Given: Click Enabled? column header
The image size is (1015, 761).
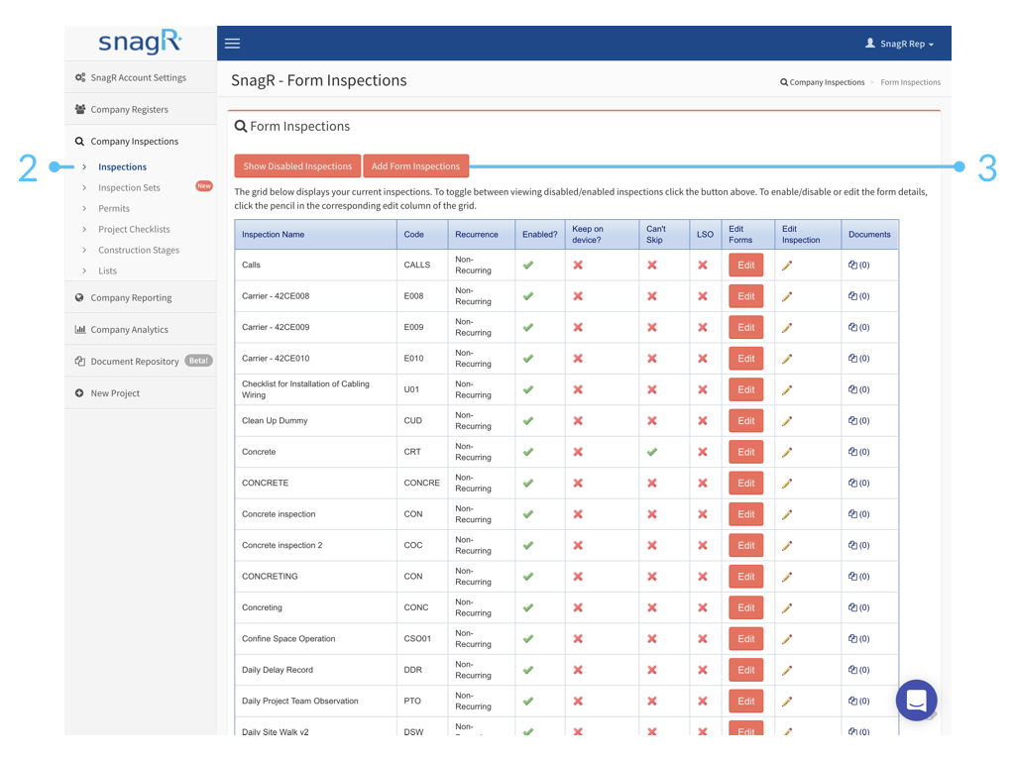Looking at the screenshot, I should coord(540,234).
